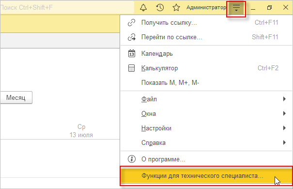
Task: Restore down the application window
Action: 269,8
